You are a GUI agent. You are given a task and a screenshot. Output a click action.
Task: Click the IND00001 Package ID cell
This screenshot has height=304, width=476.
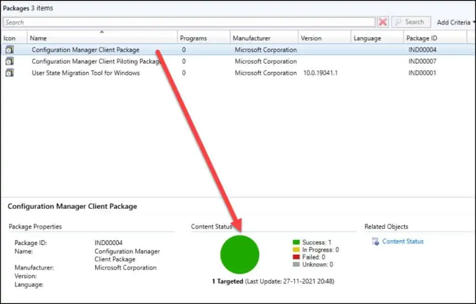click(x=422, y=73)
